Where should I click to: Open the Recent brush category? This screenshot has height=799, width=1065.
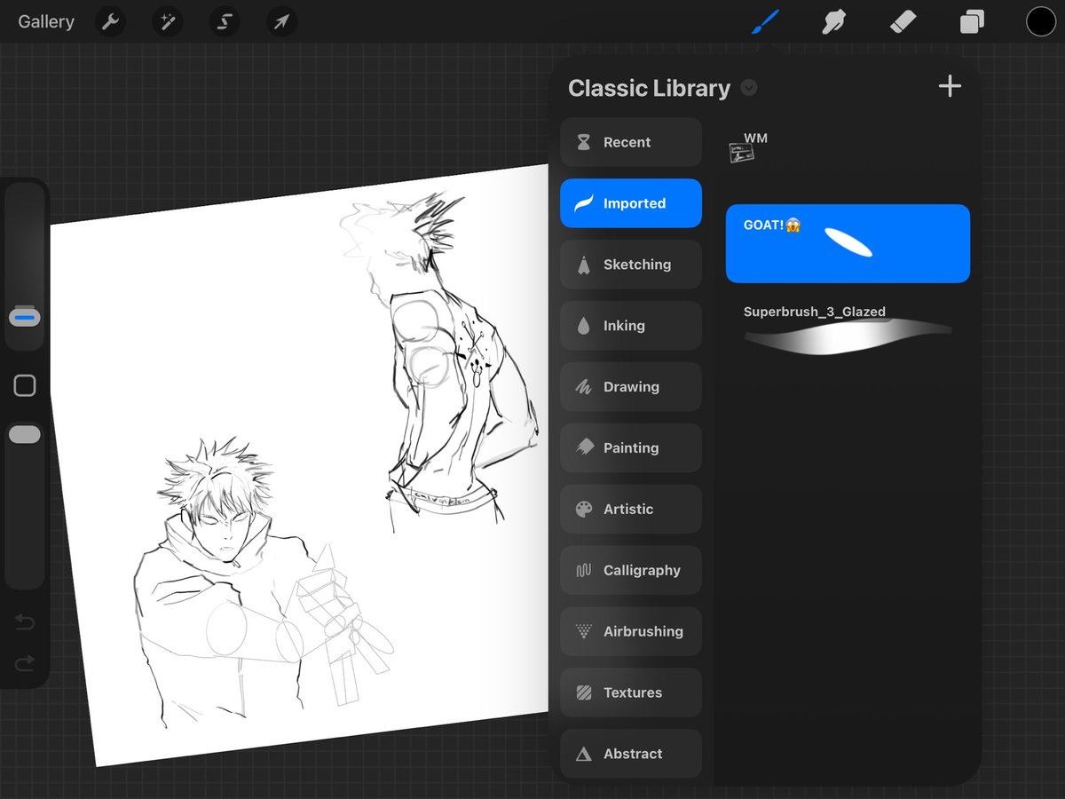(631, 142)
